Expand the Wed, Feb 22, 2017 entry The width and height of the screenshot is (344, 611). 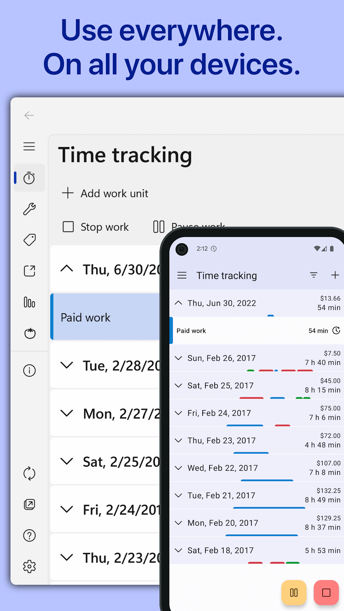click(222, 468)
